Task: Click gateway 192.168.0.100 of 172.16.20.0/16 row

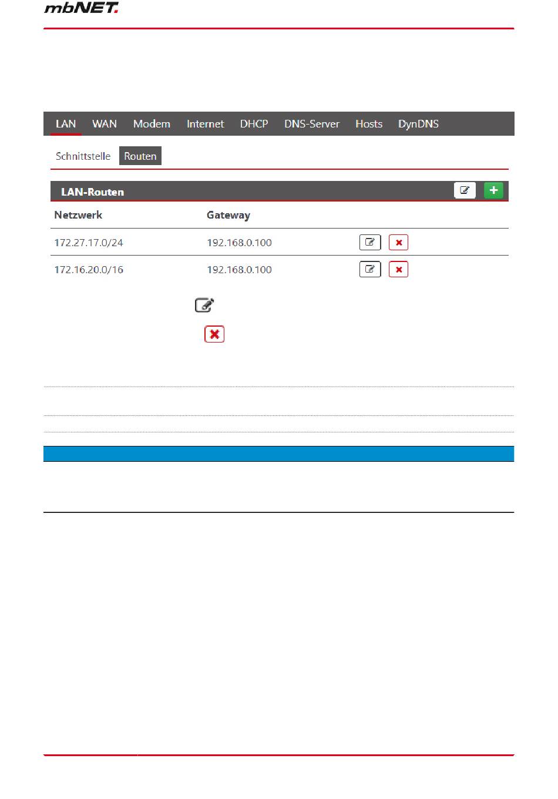Action: (x=239, y=270)
